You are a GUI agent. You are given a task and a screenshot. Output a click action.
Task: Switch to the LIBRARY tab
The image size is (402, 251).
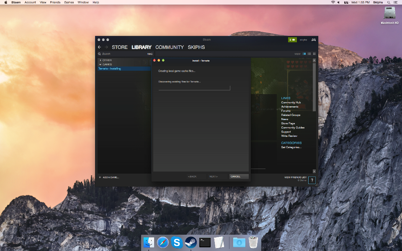pos(142,47)
